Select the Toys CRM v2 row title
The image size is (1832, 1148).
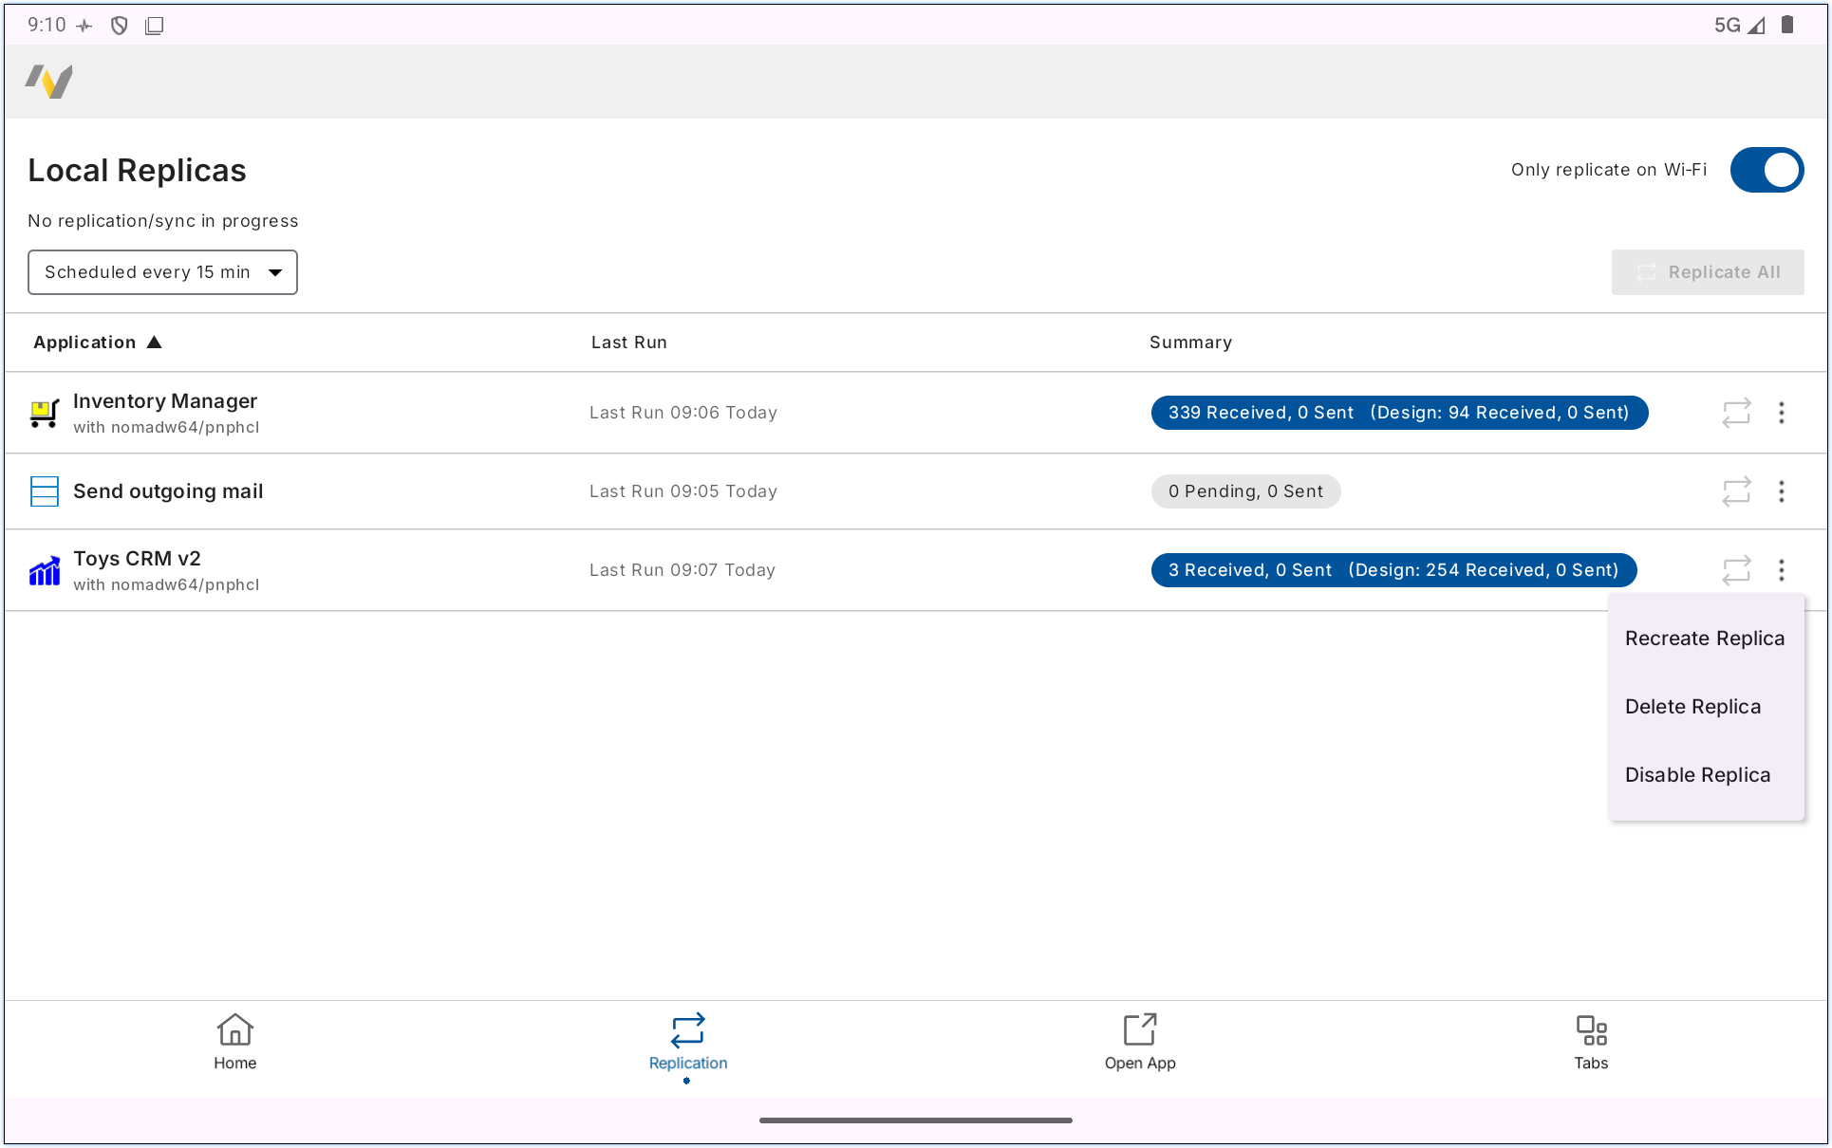click(137, 559)
